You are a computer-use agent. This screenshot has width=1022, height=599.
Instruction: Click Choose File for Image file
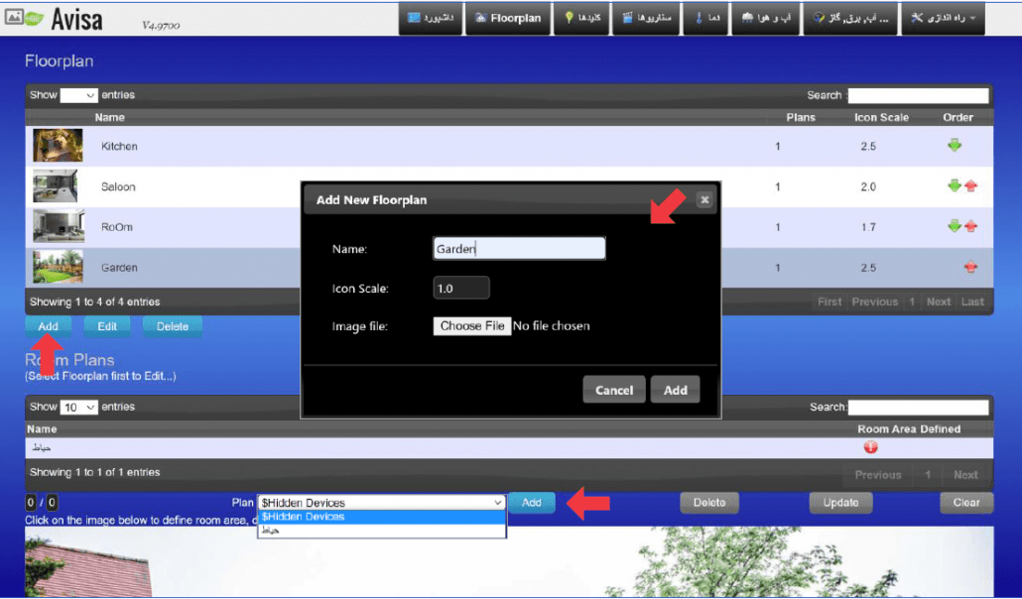tap(472, 326)
